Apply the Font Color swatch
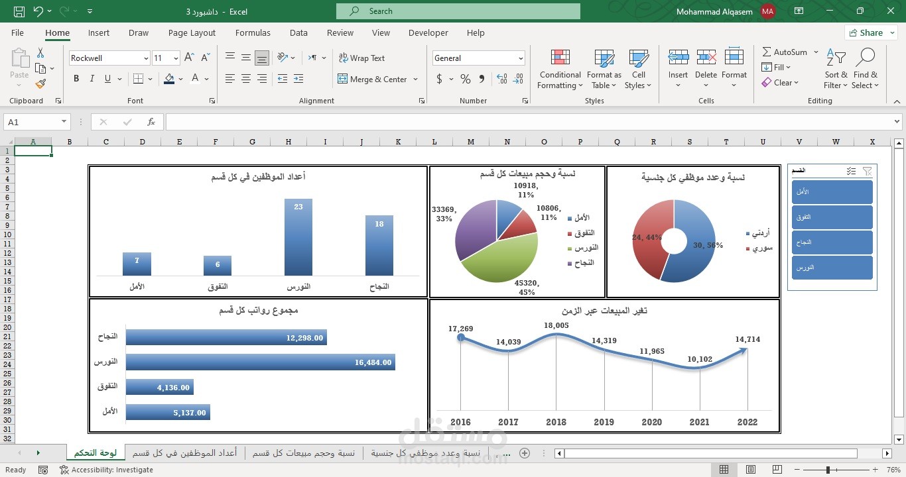906x477 pixels. (x=195, y=79)
